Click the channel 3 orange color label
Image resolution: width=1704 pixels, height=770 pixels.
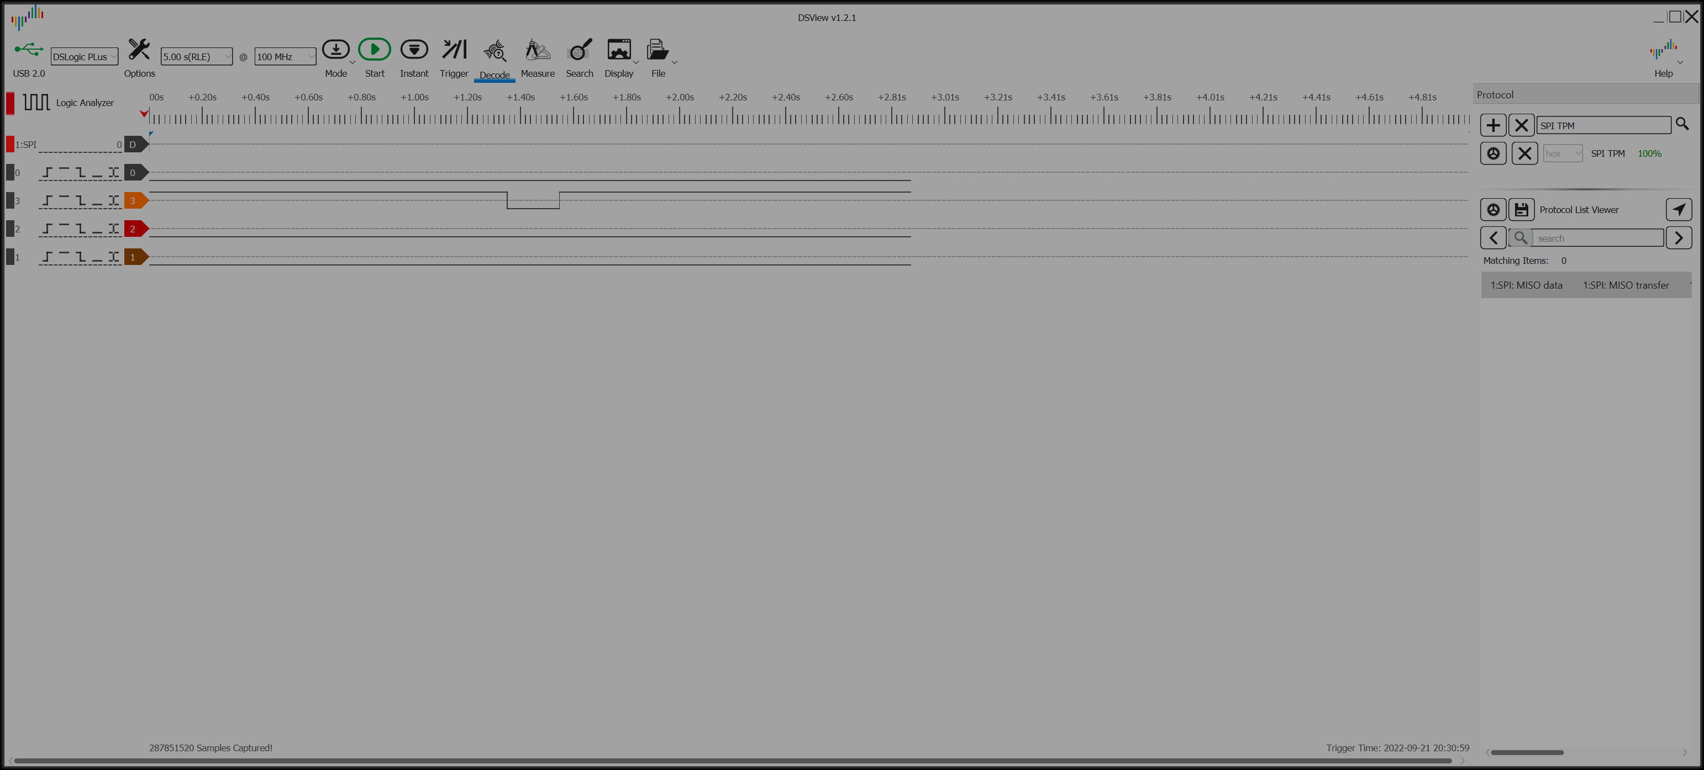[x=134, y=201]
